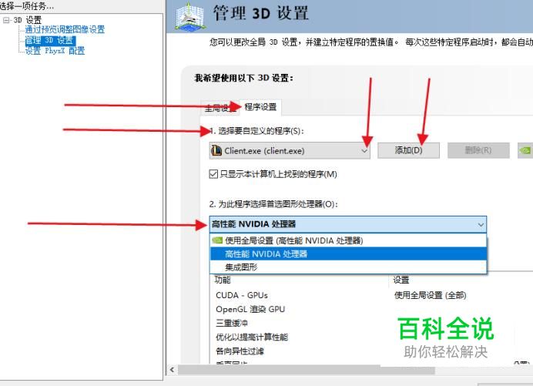This screenshot has height=386, width=533.
Task: Toggle 只显示本计算机上找到的程序 checkbox
Action: (213, 174)
